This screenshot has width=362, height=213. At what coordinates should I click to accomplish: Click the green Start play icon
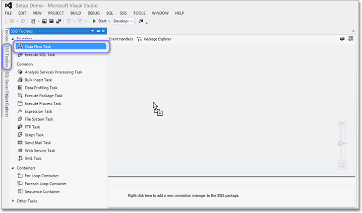click(94, 21)
